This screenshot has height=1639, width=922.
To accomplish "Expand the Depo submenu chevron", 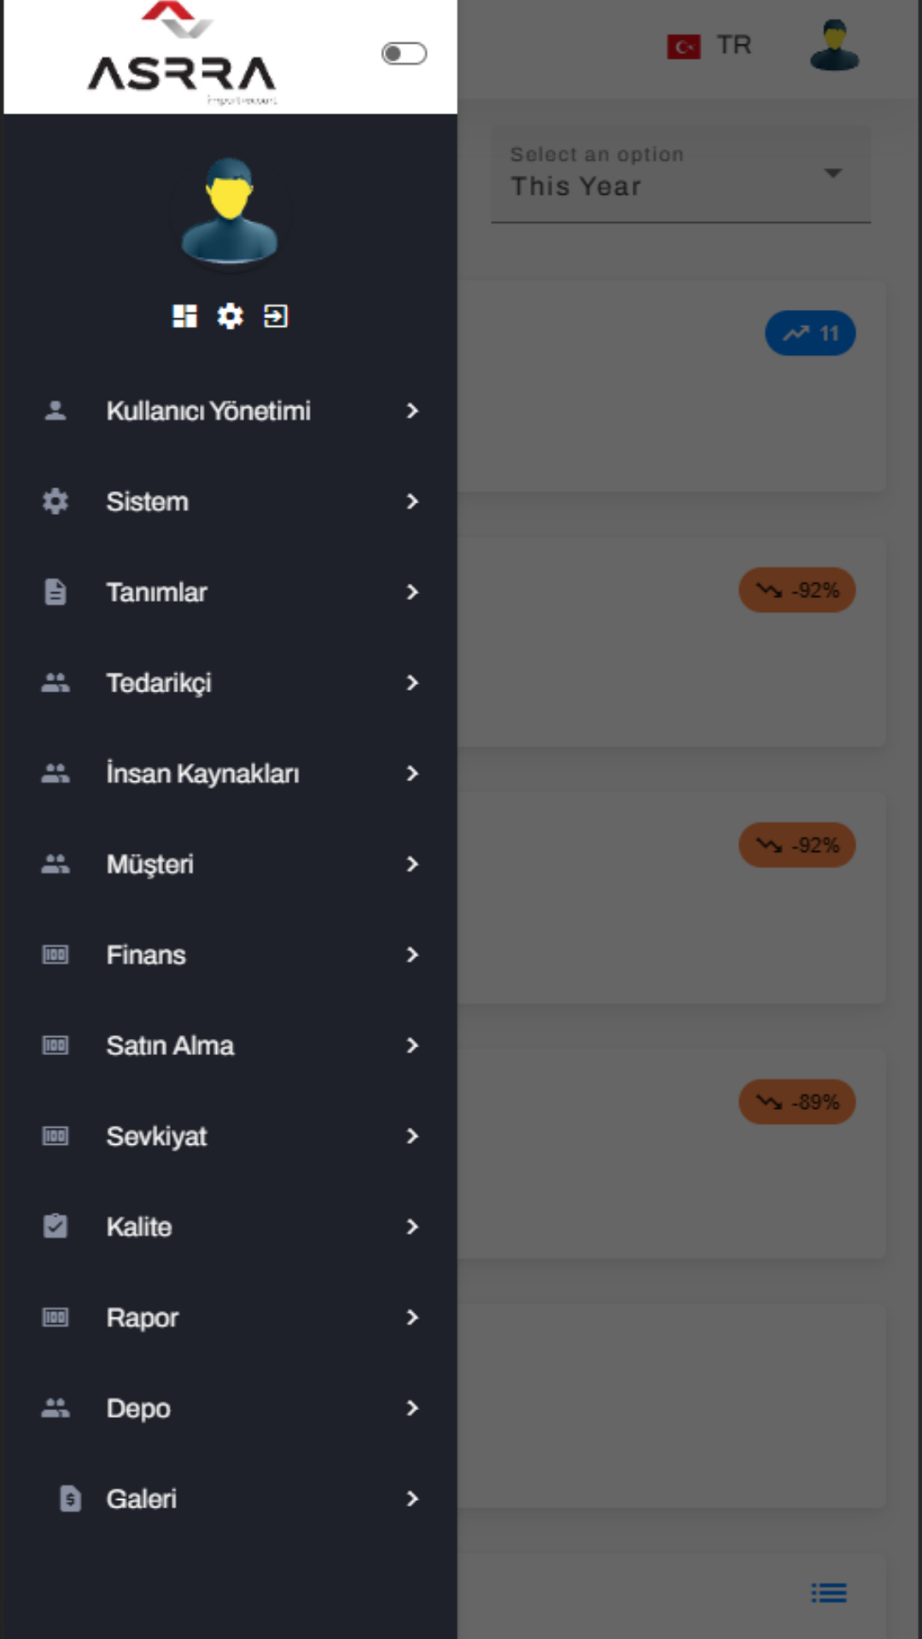I will point(412,1408).
